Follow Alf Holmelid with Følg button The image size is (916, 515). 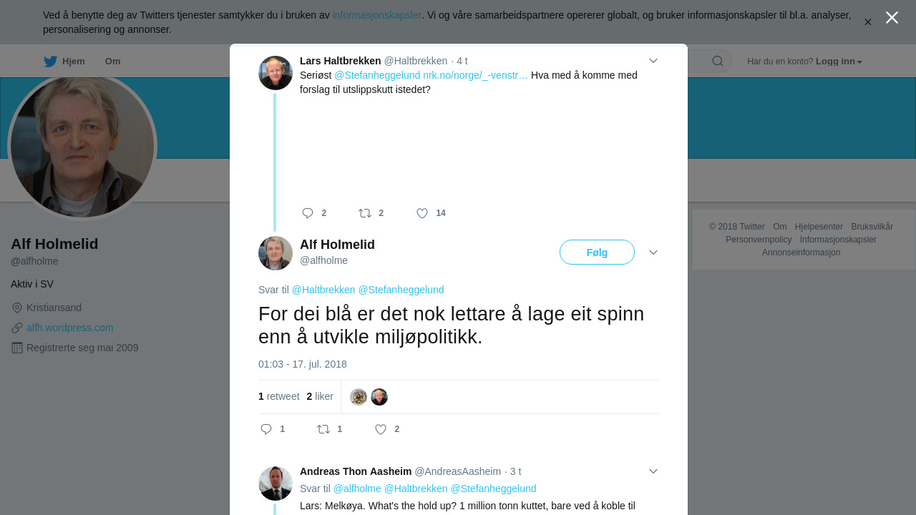[597, 252]
